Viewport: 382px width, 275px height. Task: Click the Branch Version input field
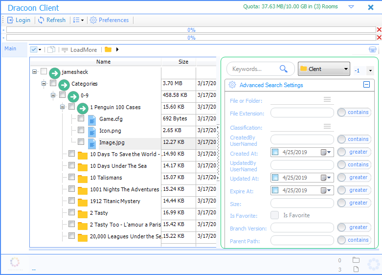pos(302,228)
